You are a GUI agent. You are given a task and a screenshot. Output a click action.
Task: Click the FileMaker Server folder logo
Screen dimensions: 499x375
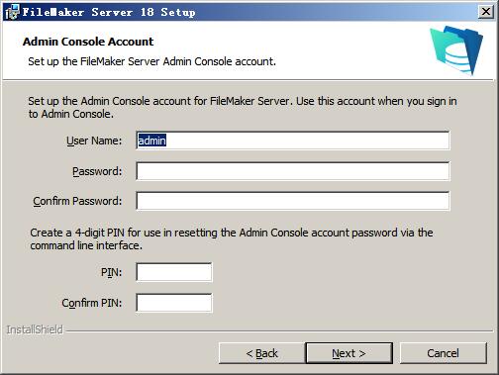click(456, 50)
